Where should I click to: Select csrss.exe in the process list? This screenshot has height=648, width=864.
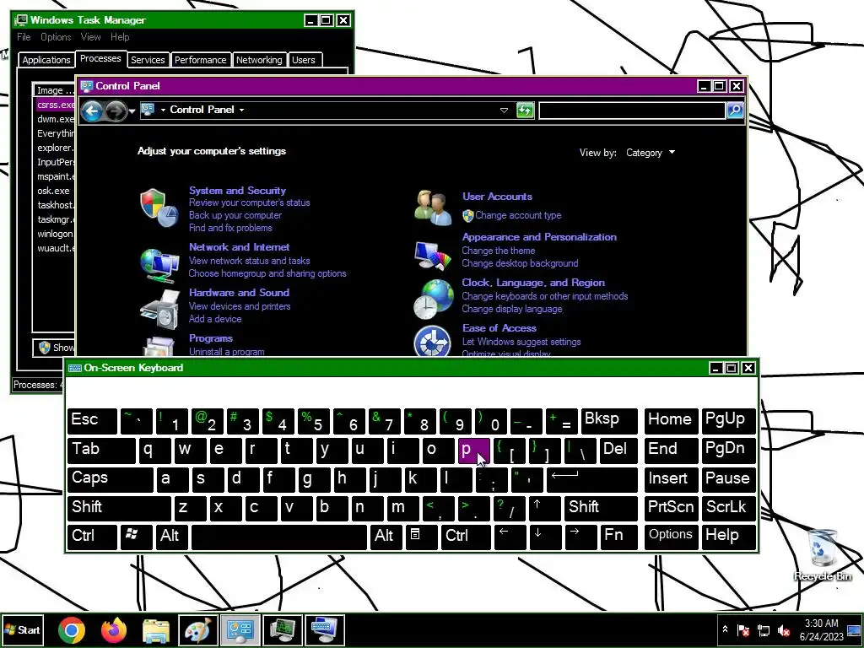tap(55, 104)
